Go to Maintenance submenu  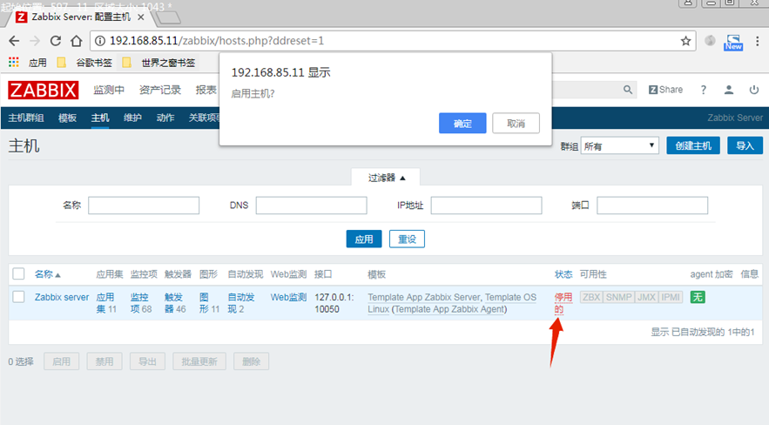point(132,118)
